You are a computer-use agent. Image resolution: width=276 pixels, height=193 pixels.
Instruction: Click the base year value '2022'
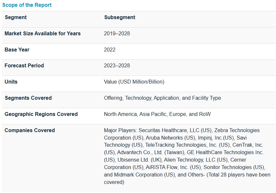tap(110, 50)
